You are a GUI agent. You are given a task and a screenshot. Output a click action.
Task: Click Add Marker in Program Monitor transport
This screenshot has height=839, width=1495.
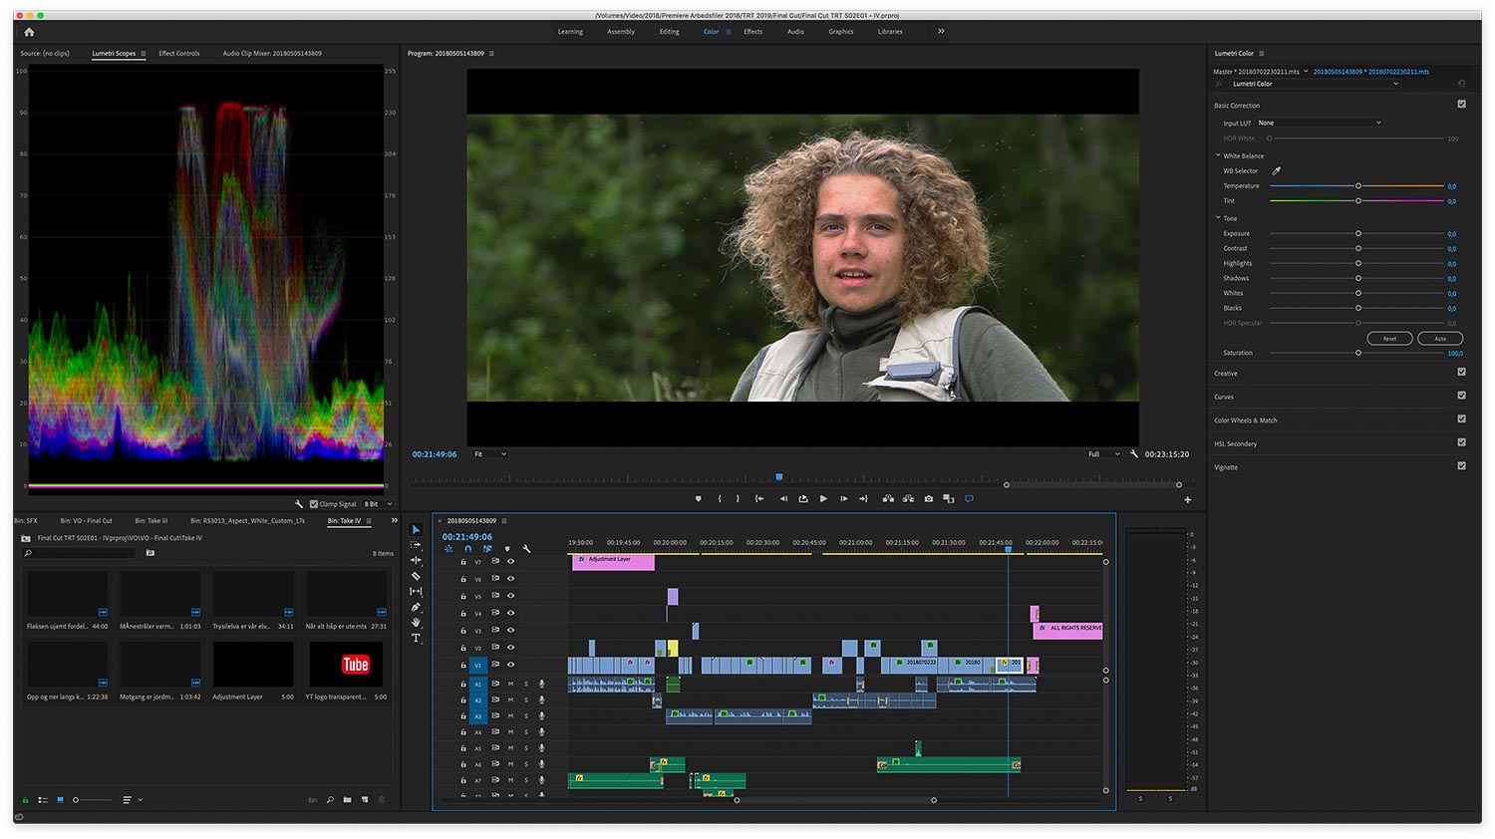[698, 498]
